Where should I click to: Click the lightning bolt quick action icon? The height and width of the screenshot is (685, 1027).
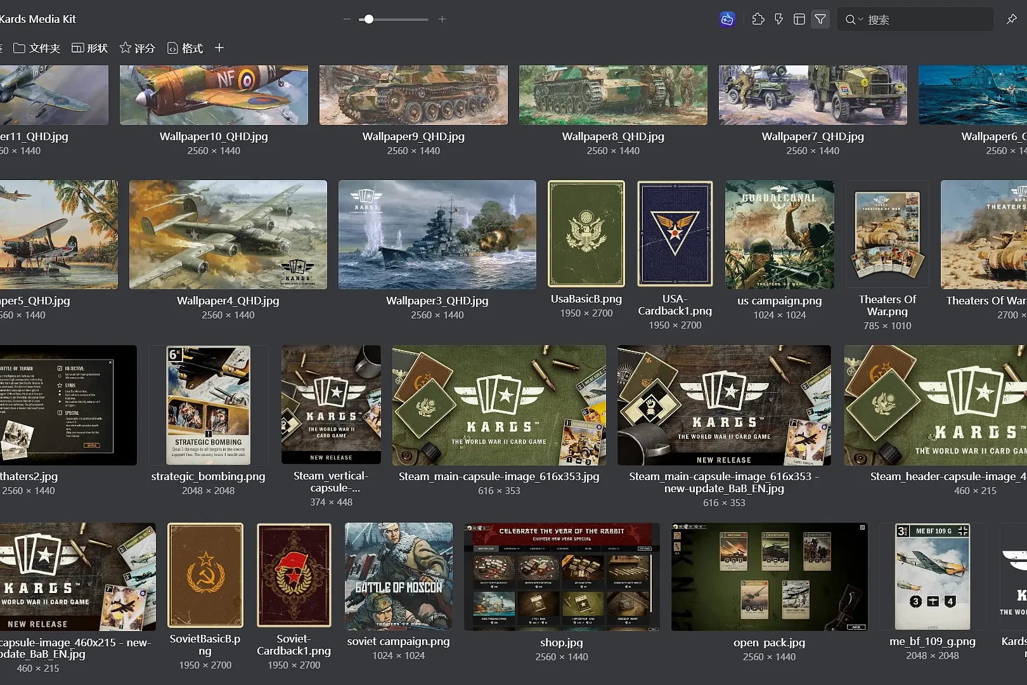tap(778, 20)
